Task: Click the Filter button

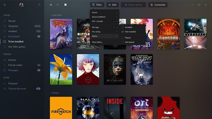Action: click(97, 5)
